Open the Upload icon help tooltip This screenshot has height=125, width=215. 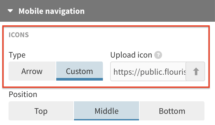pos(158,55)
